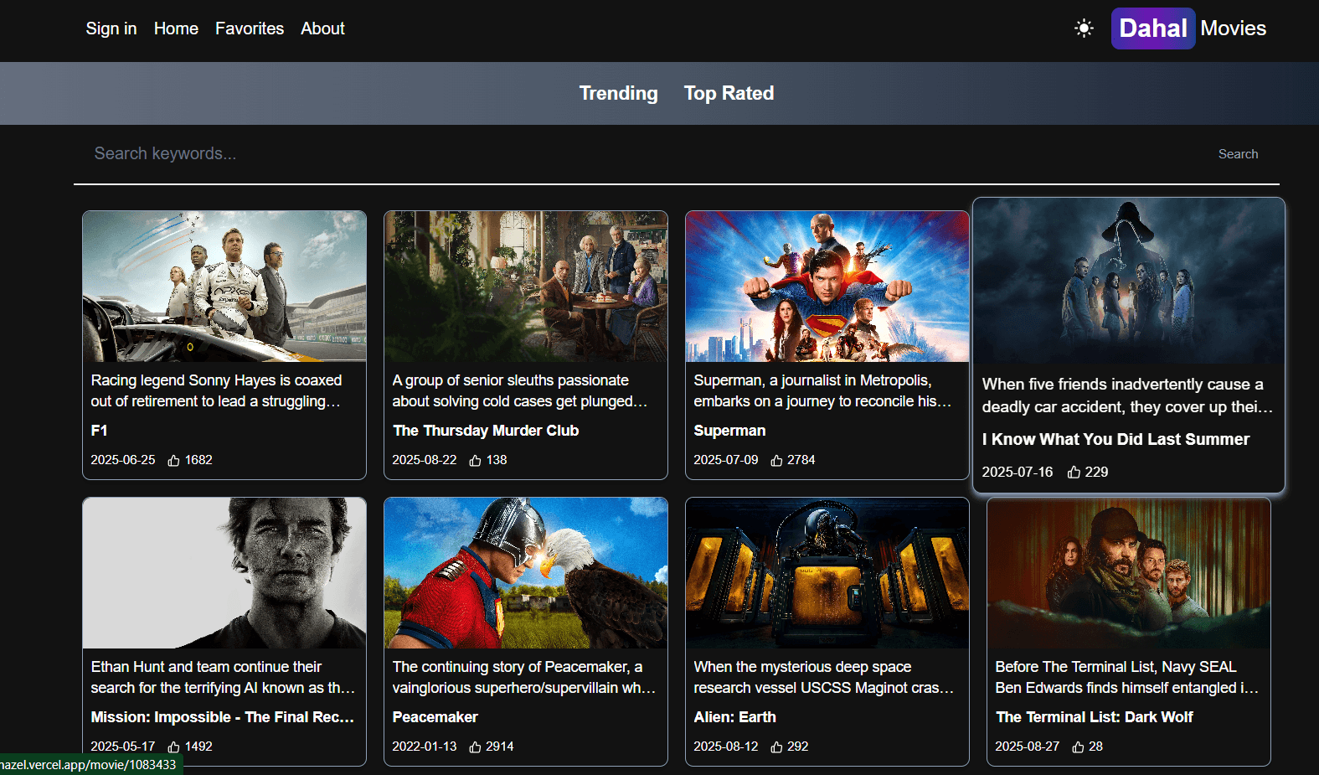Switch to the Top Rated tab
1319x775 pixels.
pyautogui.click(x=729, y=93)
